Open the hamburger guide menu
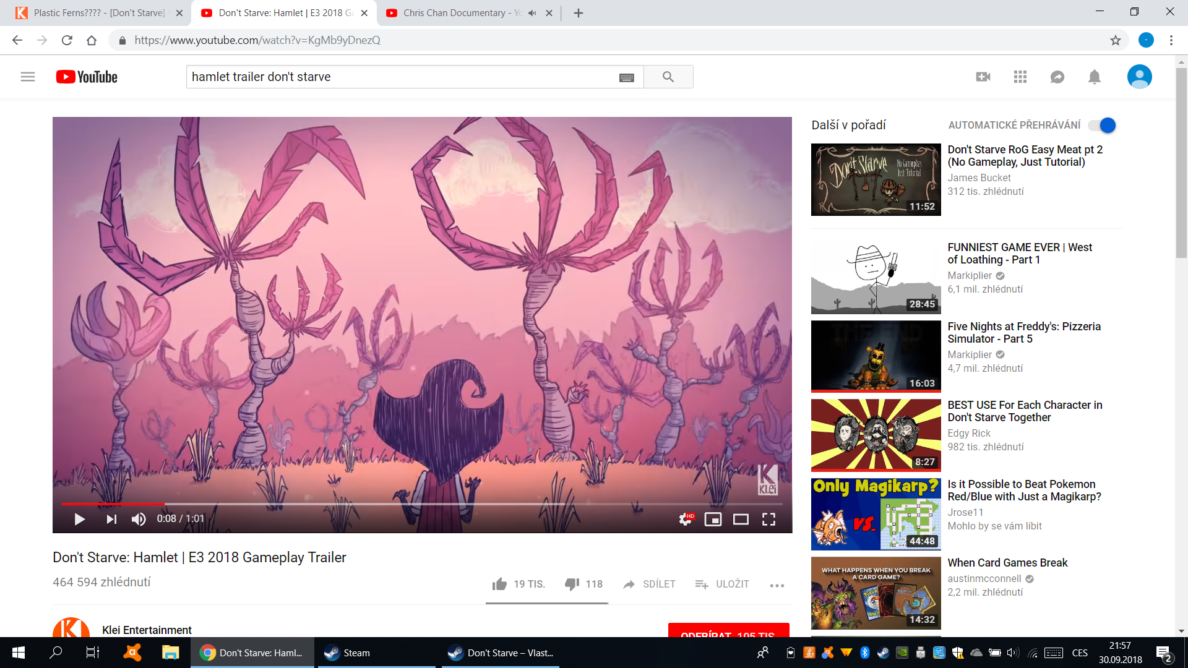This screenshot has height=668, width=1188. (x=28, y=77)
